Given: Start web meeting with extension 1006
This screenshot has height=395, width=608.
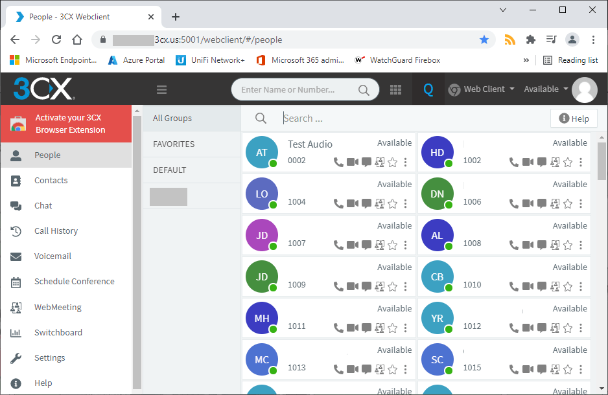Looking at the screenshot, I should 555,204.
